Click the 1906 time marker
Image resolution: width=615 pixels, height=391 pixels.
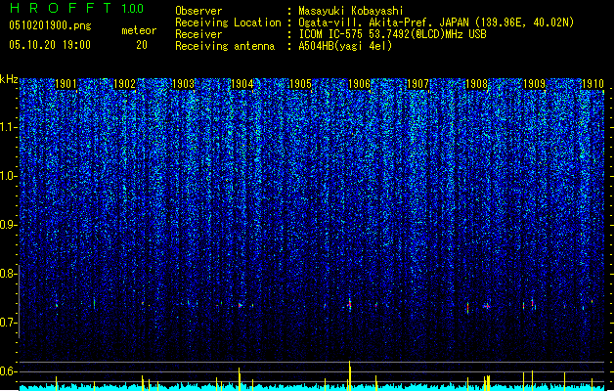click(x=359, y=84)
